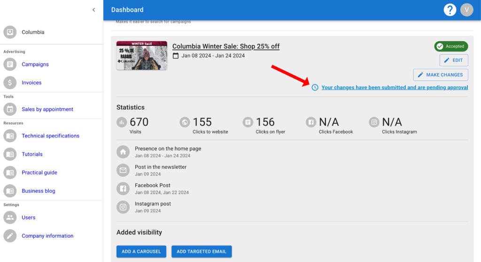Click the pending approval changes link
The width and height of the screenshot is (481, 262).
coord(394,88)
